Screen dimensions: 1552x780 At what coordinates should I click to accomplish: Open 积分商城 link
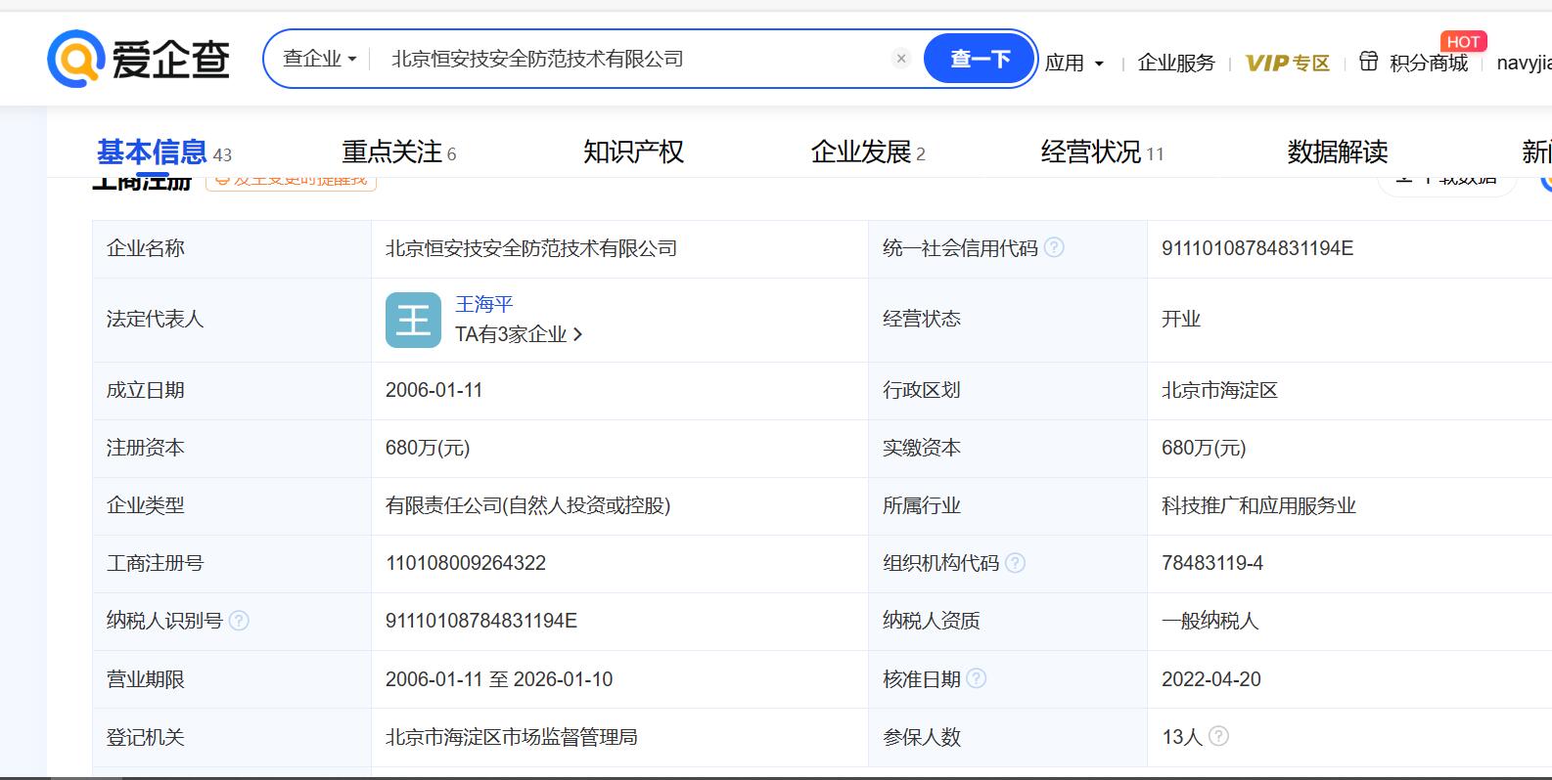point(1429,63)
